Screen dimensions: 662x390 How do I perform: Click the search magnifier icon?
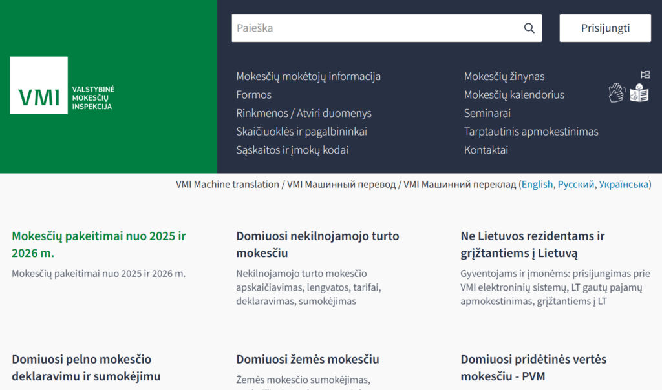tap(529, 28)
